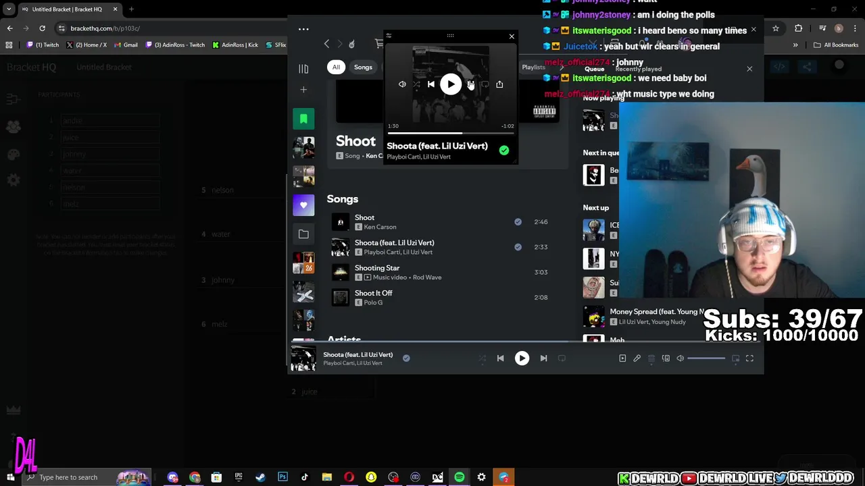Open Now Playing view icon
This screenshot has width=865, height=486.
[622, 358]
